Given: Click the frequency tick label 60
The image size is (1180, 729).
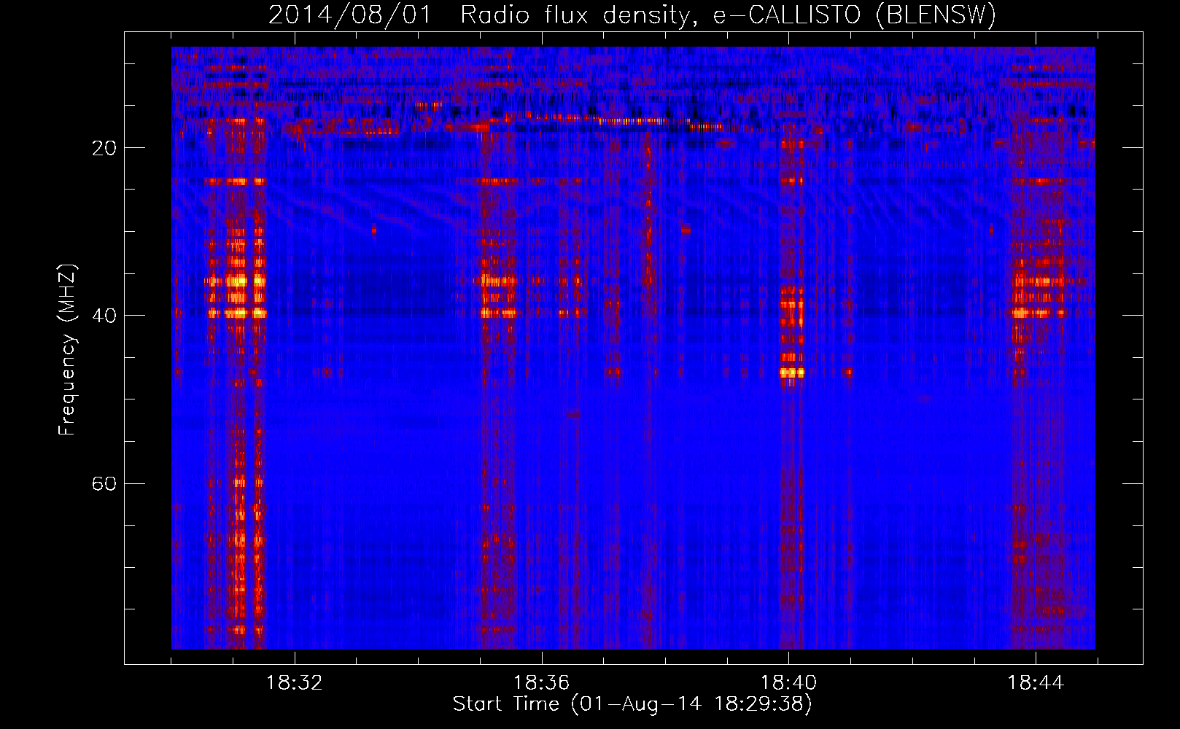Looking at the screenshot, I should point(104,484).
